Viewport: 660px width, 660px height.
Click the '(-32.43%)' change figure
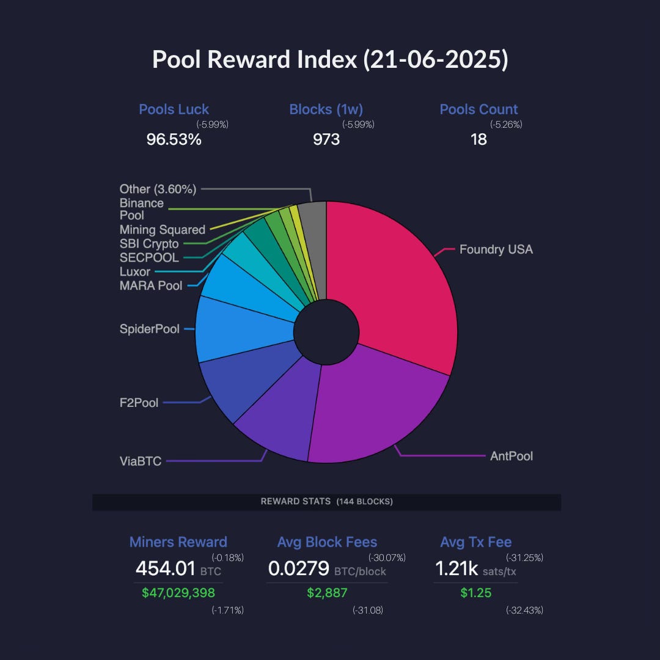(524, 610)
